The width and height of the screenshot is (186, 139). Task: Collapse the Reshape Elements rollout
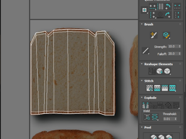[142, 64]
